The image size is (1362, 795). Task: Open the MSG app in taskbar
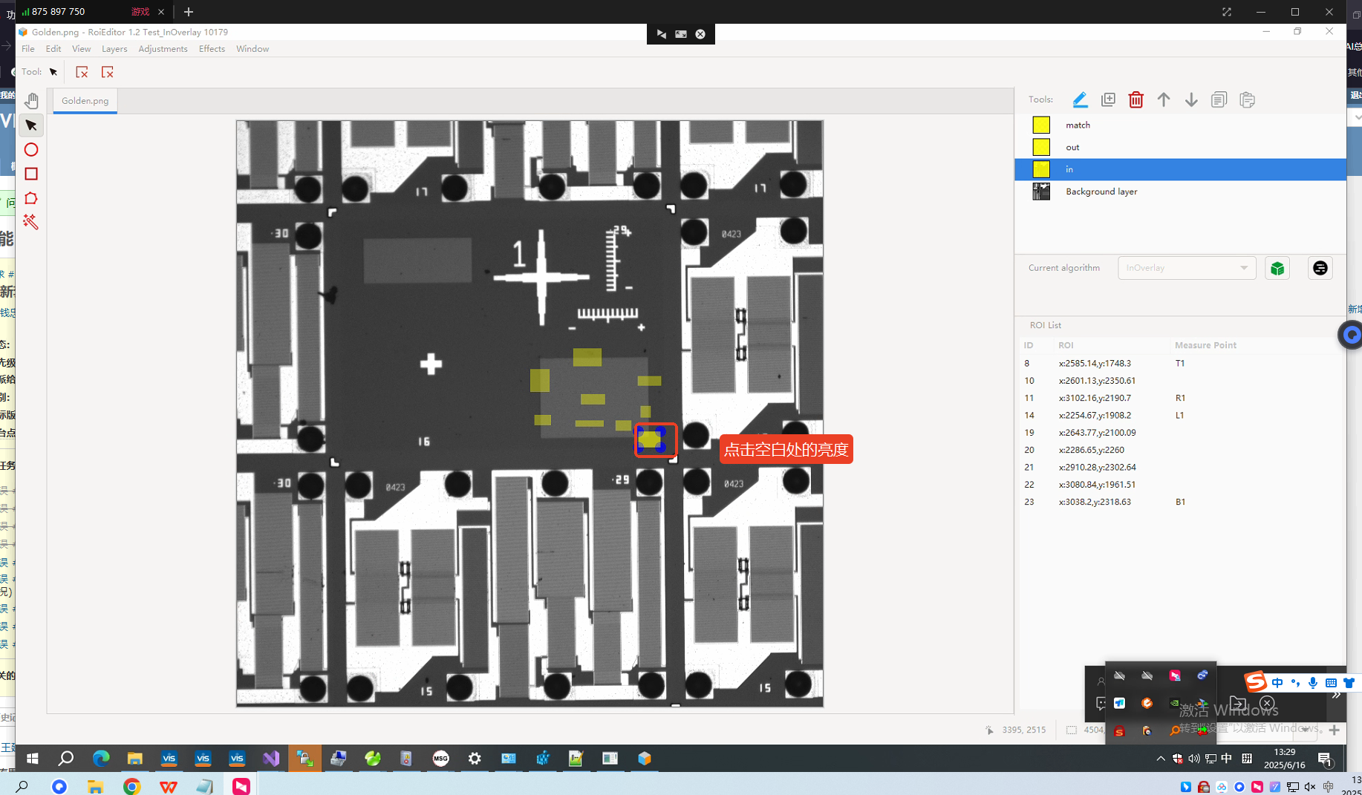coord(441,759)
